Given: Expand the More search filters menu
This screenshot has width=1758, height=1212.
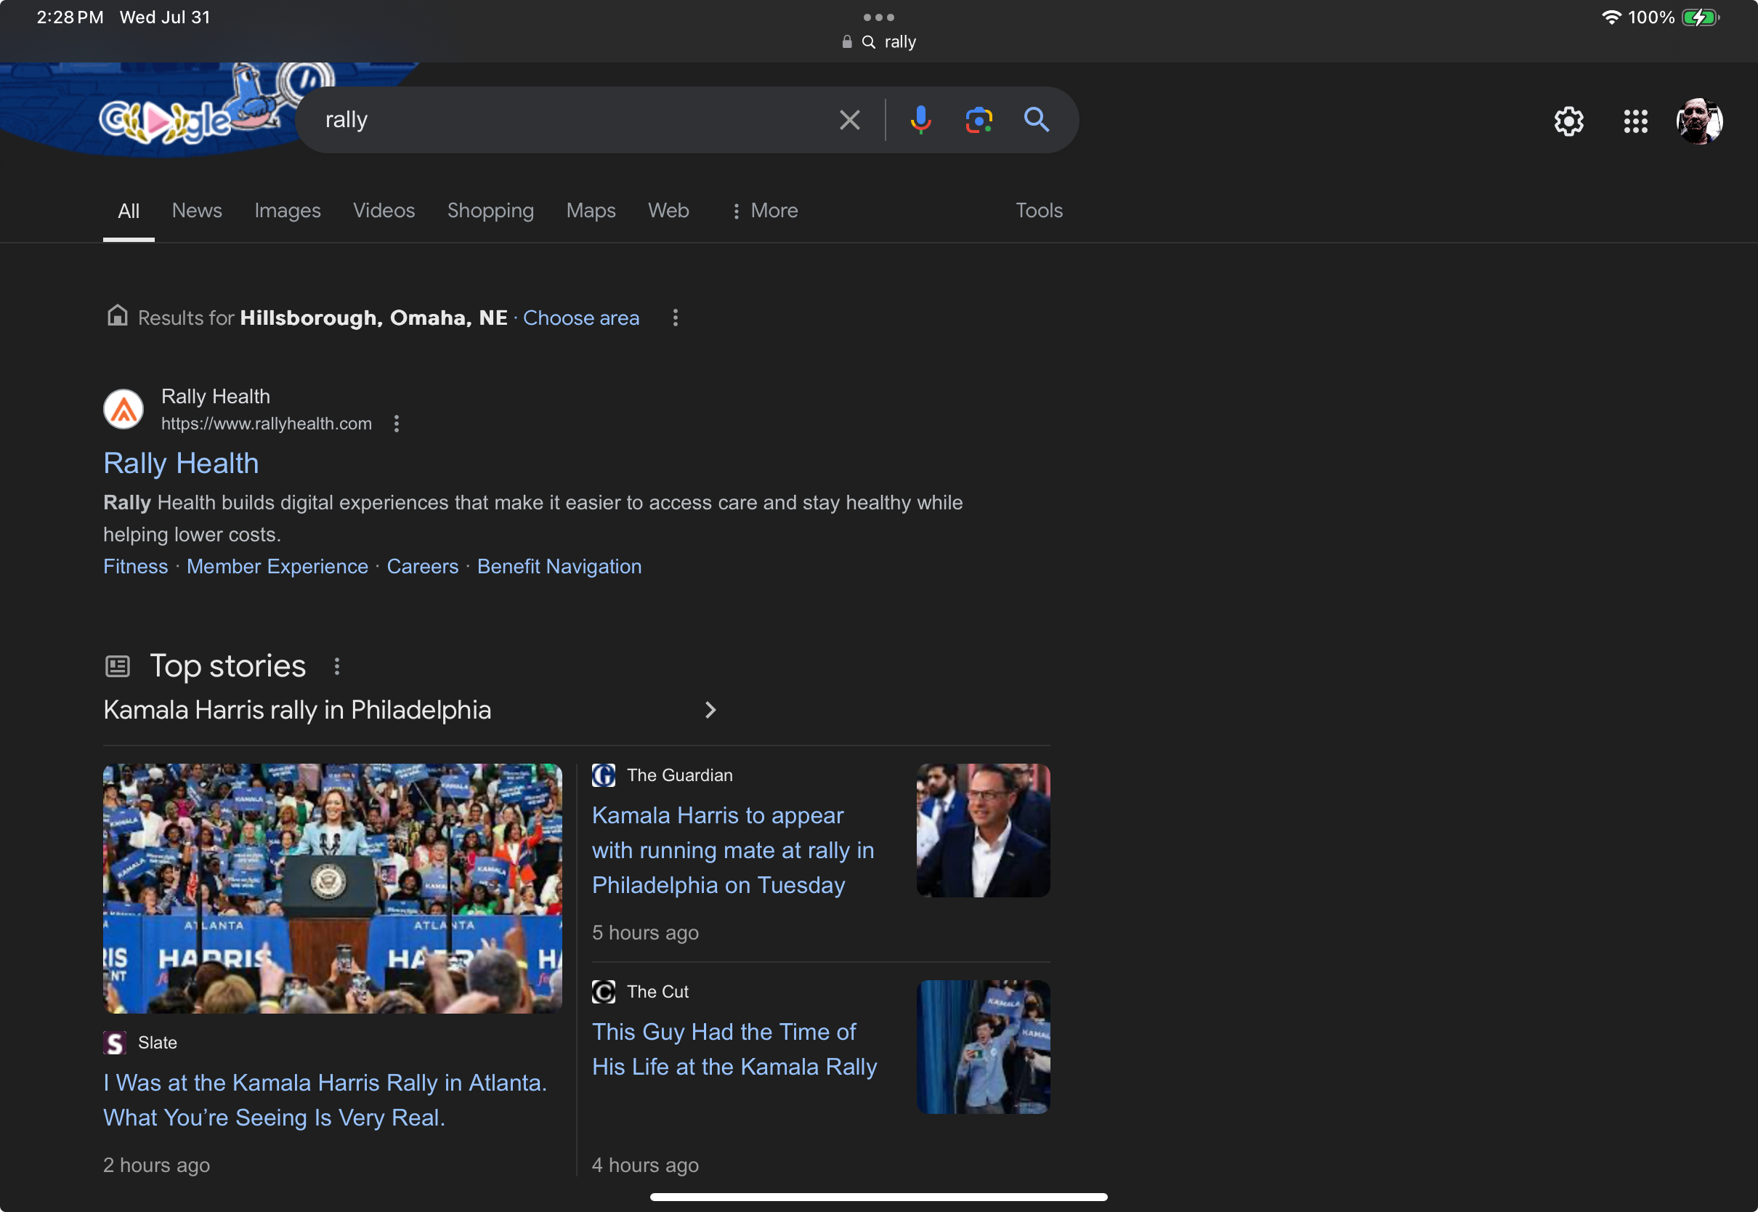Looking at the screenshot, I should pyautogui.click(x=763, y=210).
